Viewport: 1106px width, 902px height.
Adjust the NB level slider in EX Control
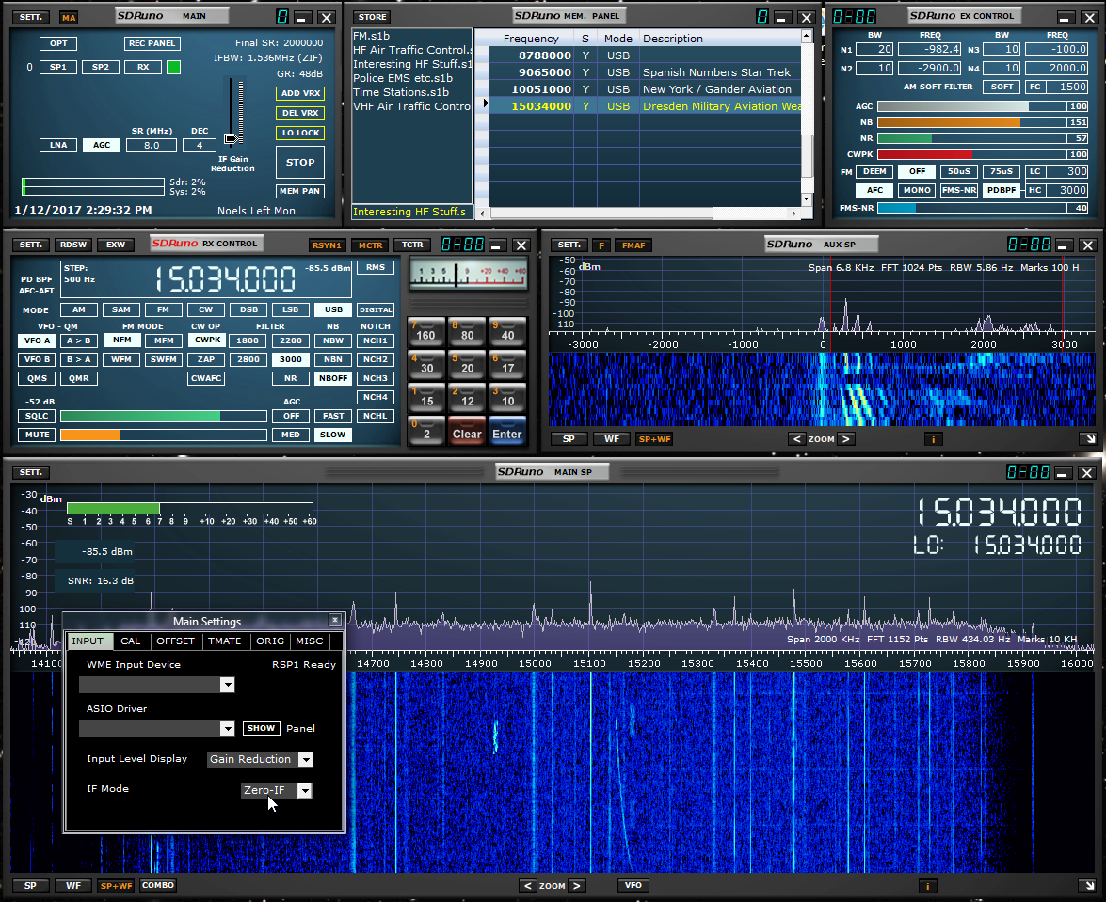pos(972,122)
